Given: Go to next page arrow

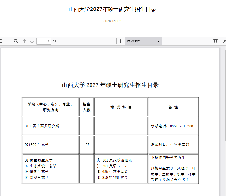Looking at the screenshot, I should (x=32, y=41).
